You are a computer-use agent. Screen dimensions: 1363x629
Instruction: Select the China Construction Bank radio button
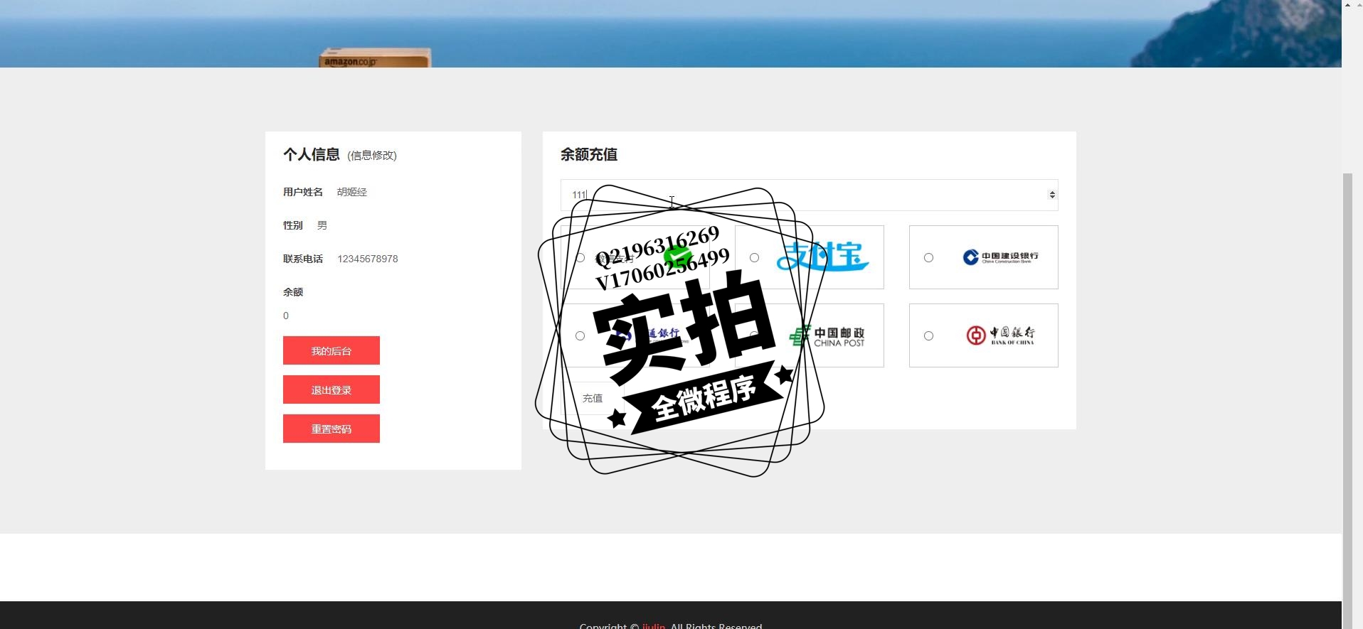pyautogui.click(x=928, y=257)
